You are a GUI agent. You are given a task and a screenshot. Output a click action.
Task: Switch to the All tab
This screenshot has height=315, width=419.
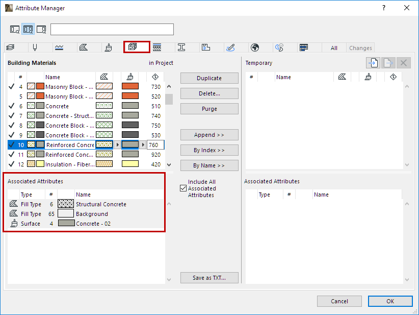point(334,48)
